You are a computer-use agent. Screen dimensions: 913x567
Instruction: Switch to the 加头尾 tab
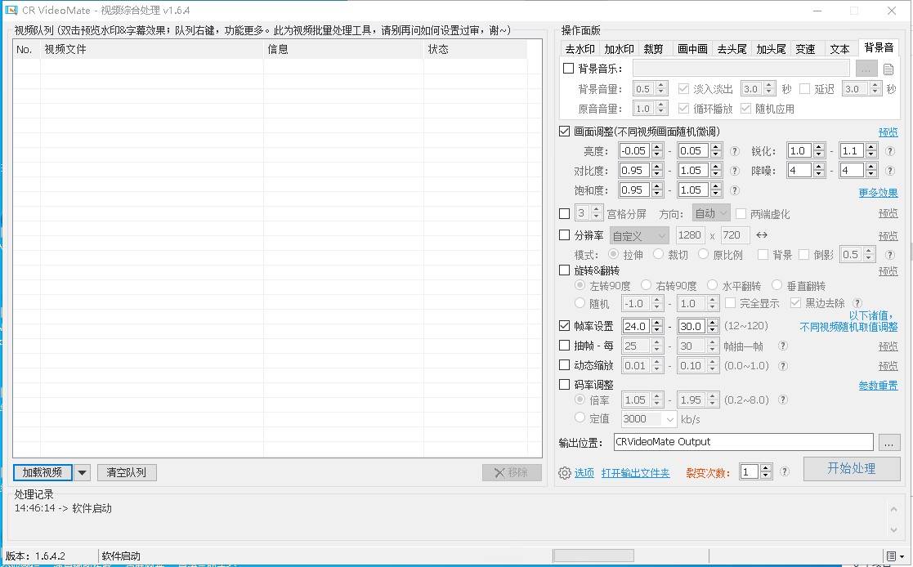click(x=771, y=49)
